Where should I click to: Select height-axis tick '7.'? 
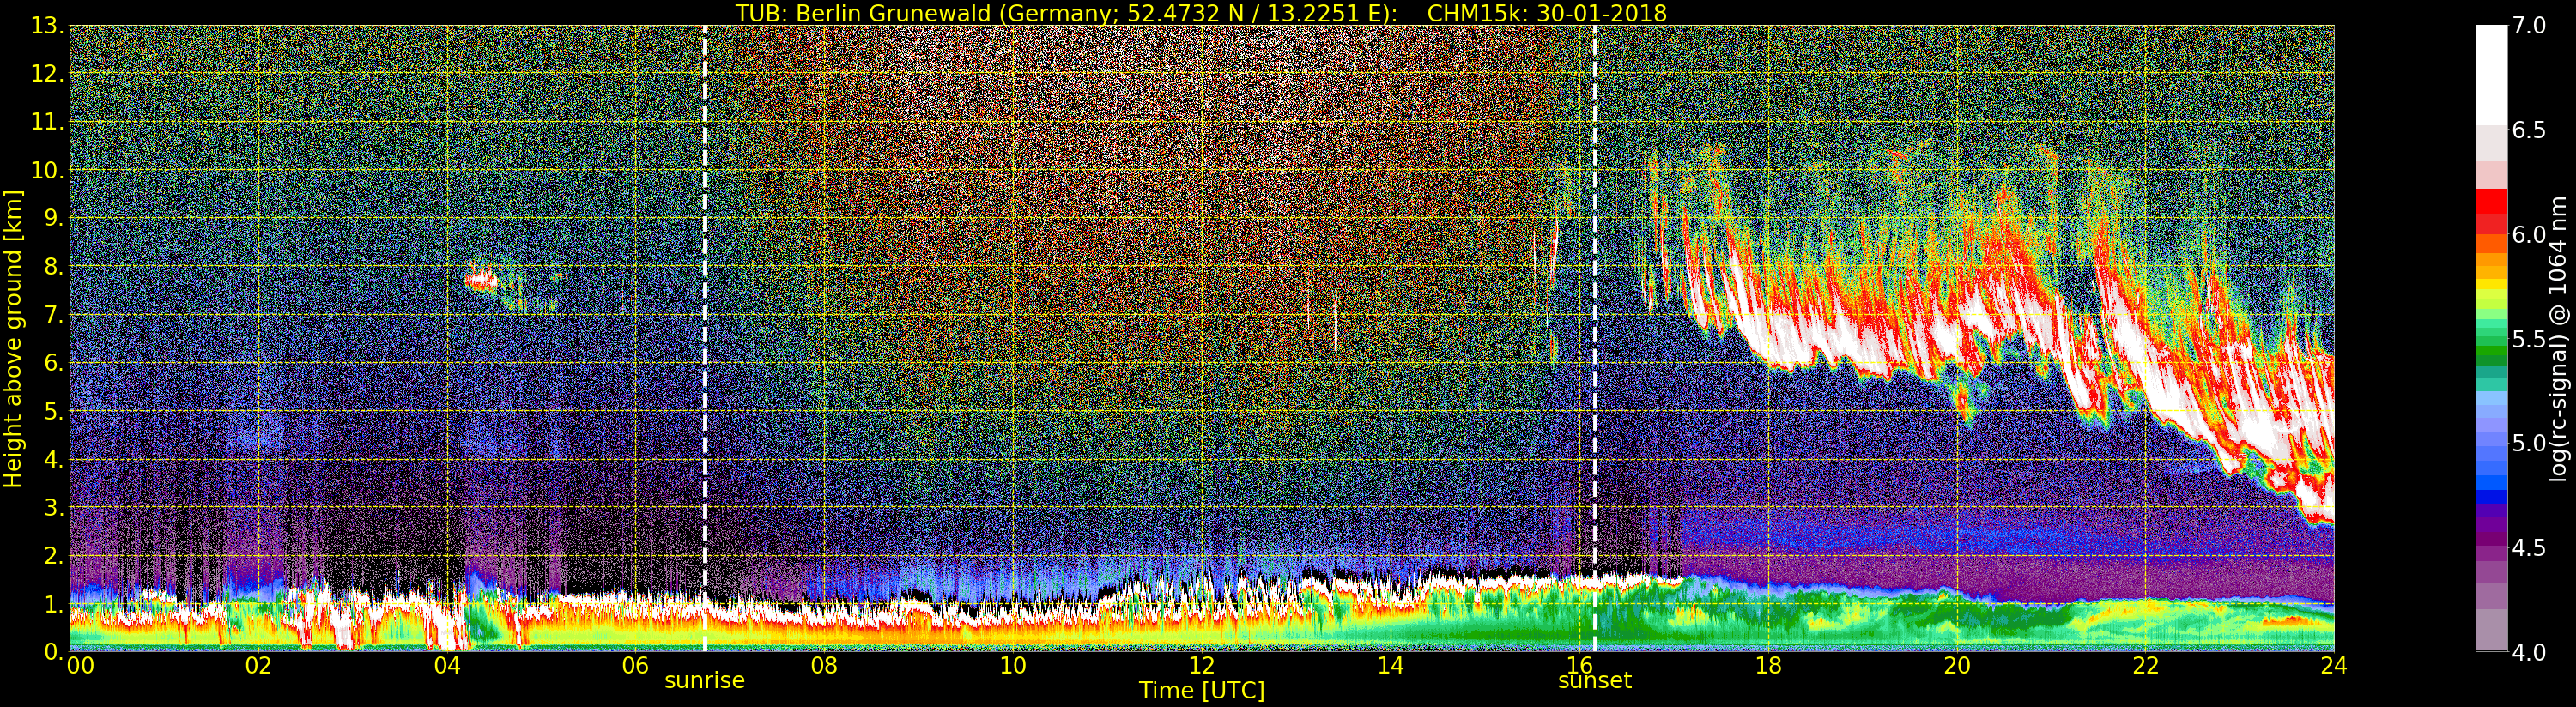click(x=55, y=315)
